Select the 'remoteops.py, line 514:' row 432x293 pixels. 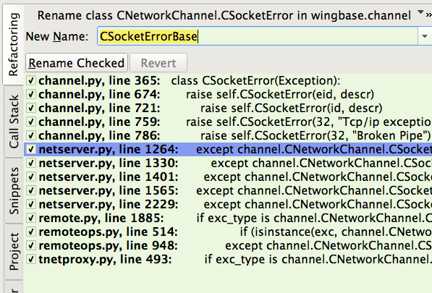pyautogui.click(x=228, y=232)
